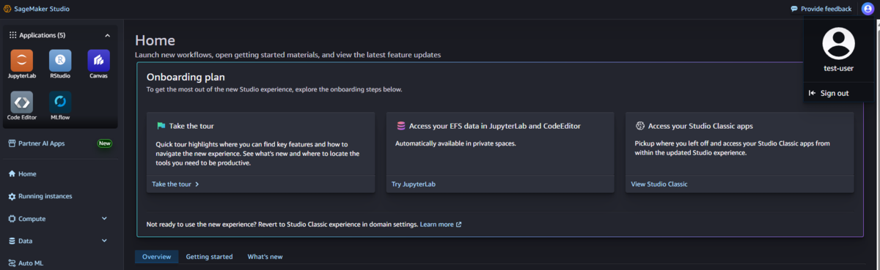Screen dimensions: 880x270
Task: Click the Try JupyterLab link
Action: (x=414, y=184)
